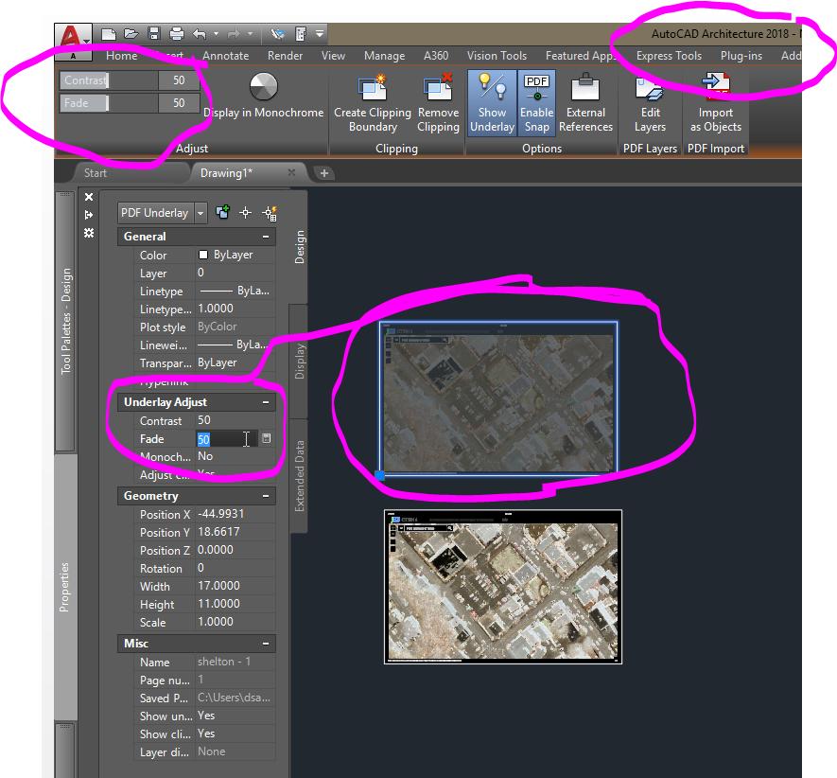Toggle Enable Snap for PDF
The image size is (837, 778).
coord(537,102)
